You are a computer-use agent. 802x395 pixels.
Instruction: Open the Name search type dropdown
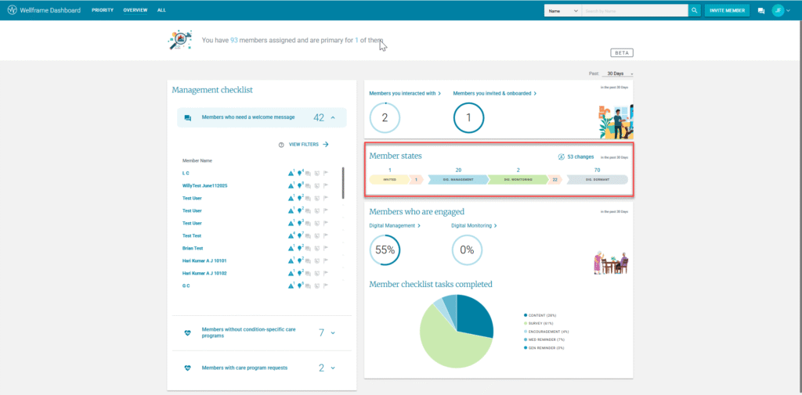click(563, 10)
